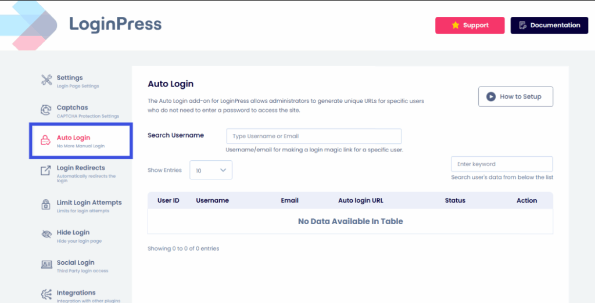595x303 pixels.
Task: Click the Login Redirects arrow icon
Action: [45, 170]
